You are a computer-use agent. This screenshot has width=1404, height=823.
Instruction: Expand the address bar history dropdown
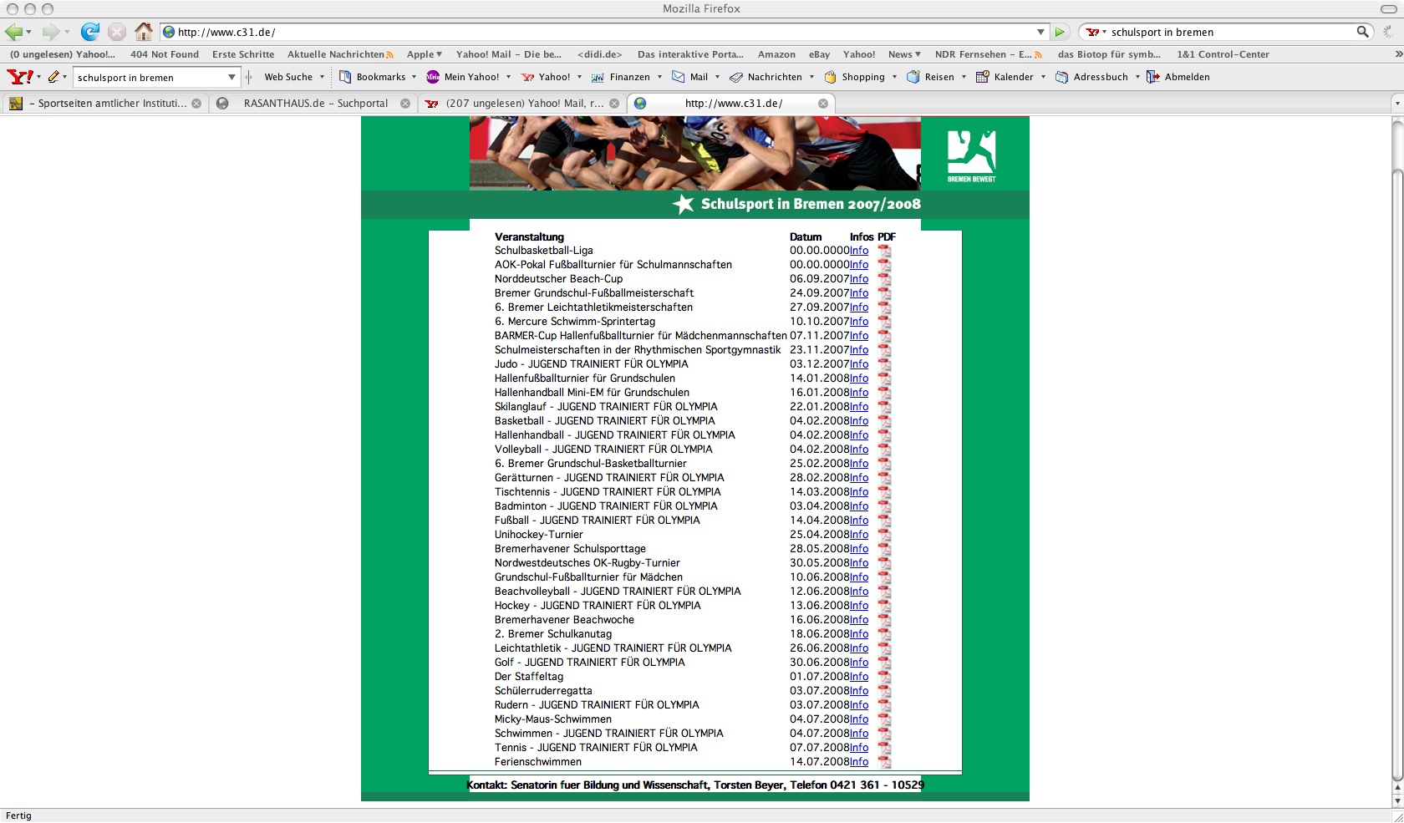[x=1040, y=32]
